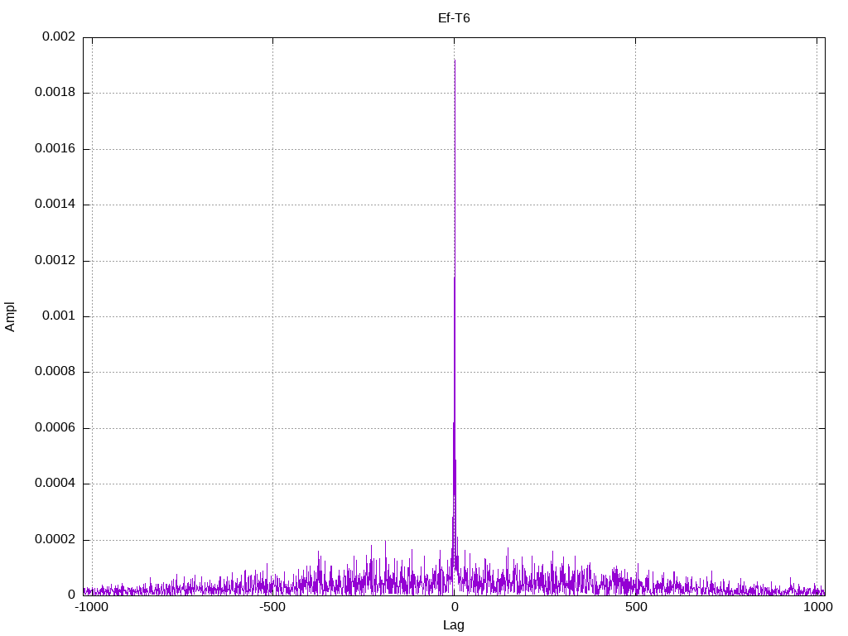Click the y-axis tick label 0.002
Screen dimensions: 848x636
pyautogui.click(x=59, y=36)
